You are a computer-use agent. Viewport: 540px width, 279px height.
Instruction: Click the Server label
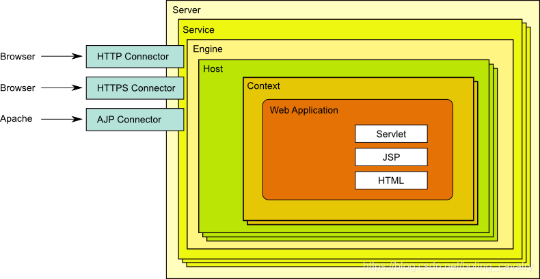point(187,10)
